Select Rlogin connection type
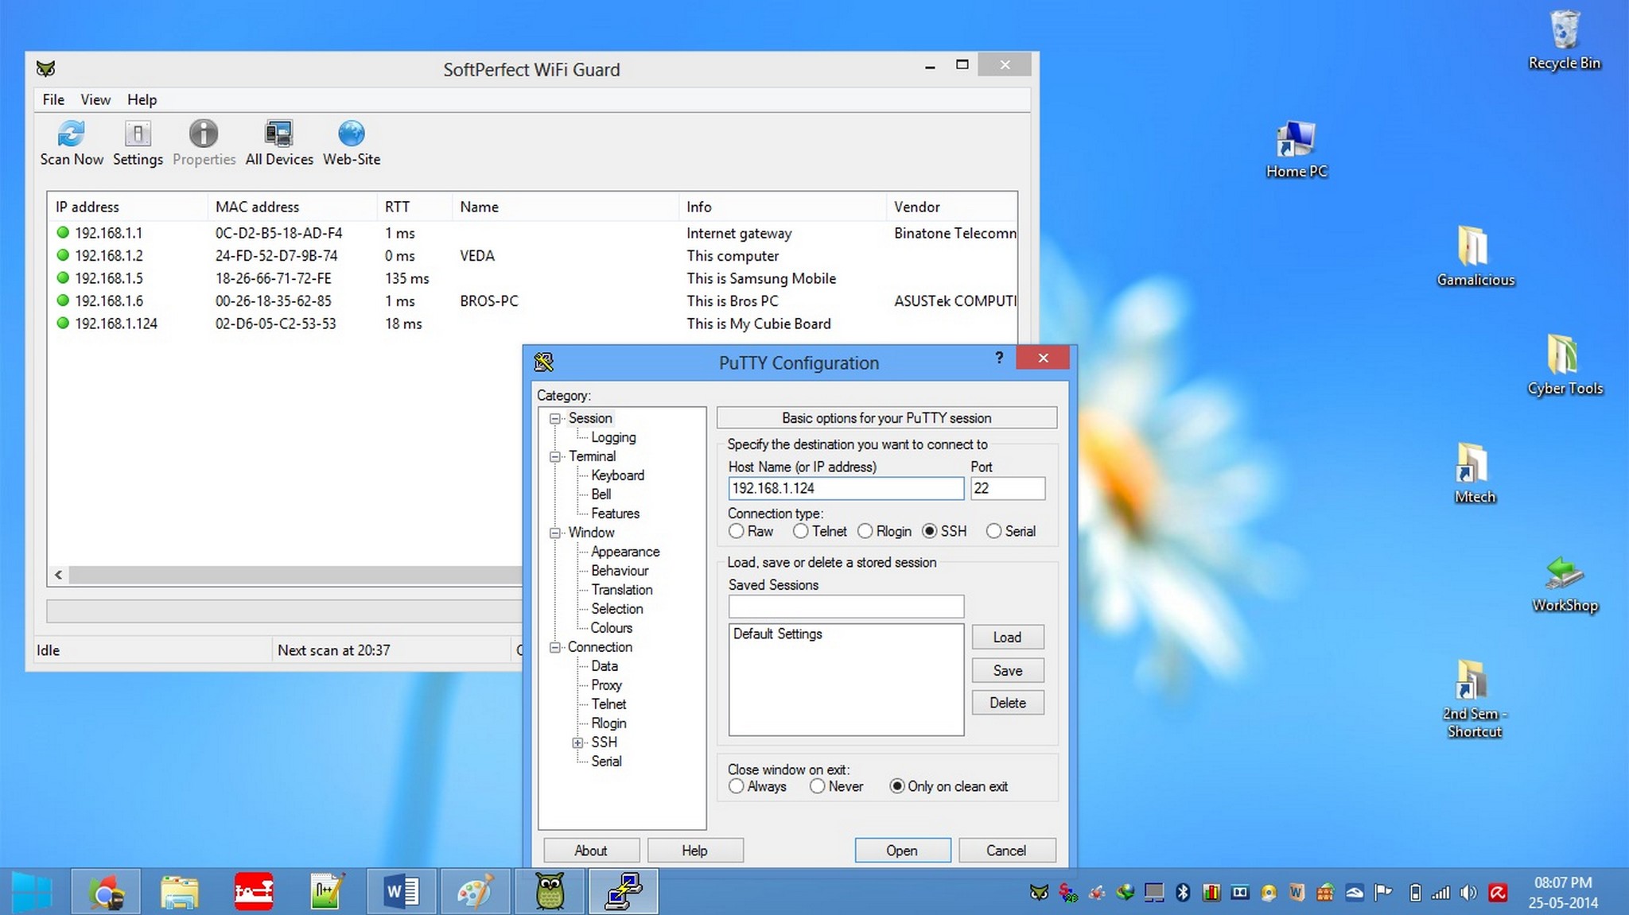Image resolution: width=1629 pixels, height=915 pixels. coord(865,531)
